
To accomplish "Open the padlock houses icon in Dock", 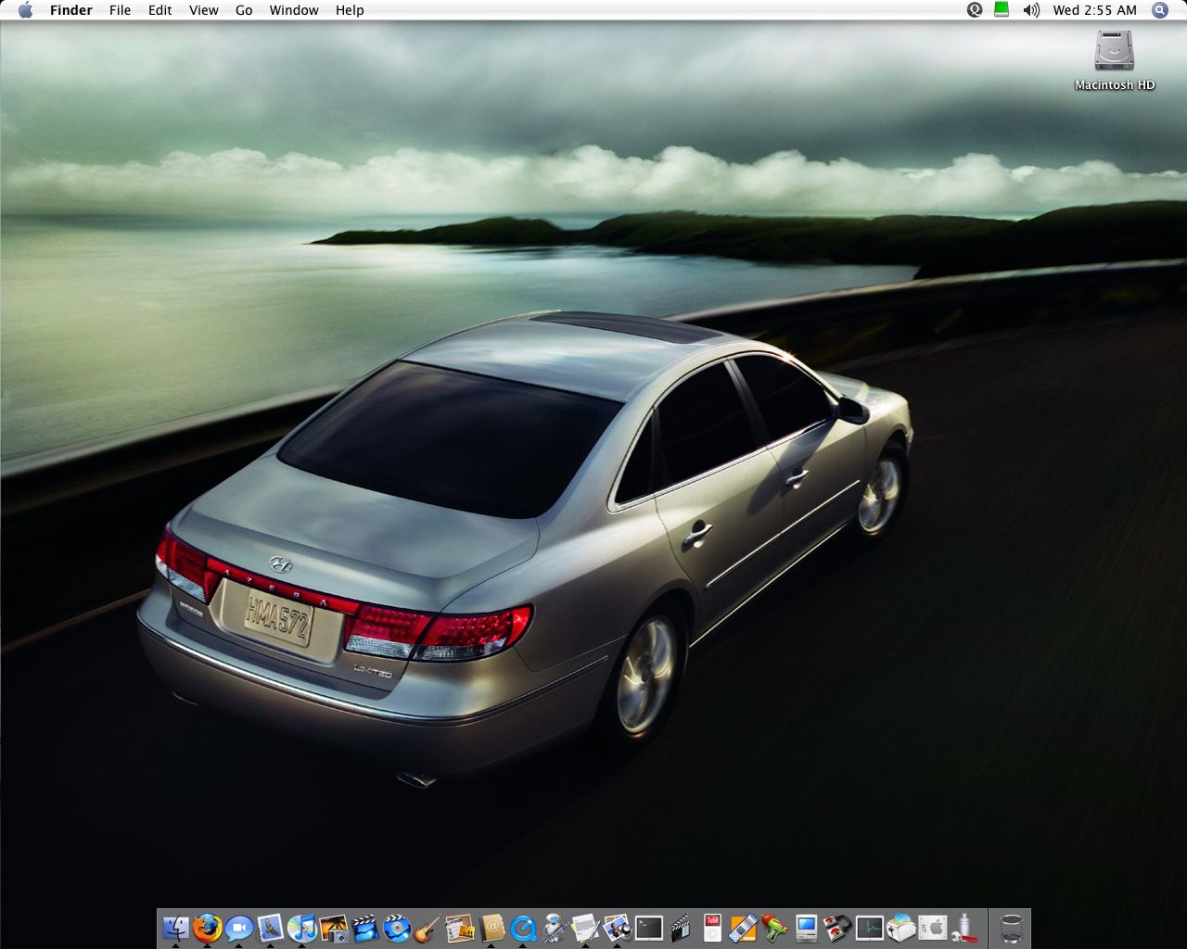I will [x=837, y=927].
